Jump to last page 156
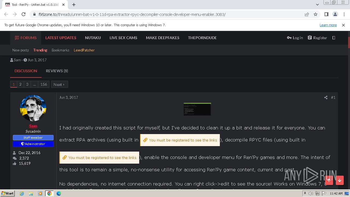Image resolution: width=350 pixels, height=197 pixels. pyautogui.click(x=44, y=84)
